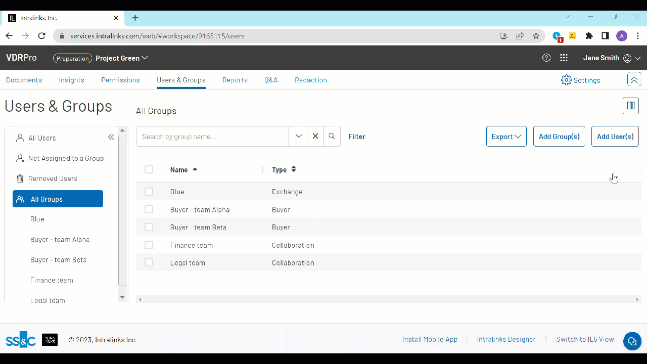Open the Reports tab
The height and width of the screenshot is (364, 647).
tap(235, 80)
